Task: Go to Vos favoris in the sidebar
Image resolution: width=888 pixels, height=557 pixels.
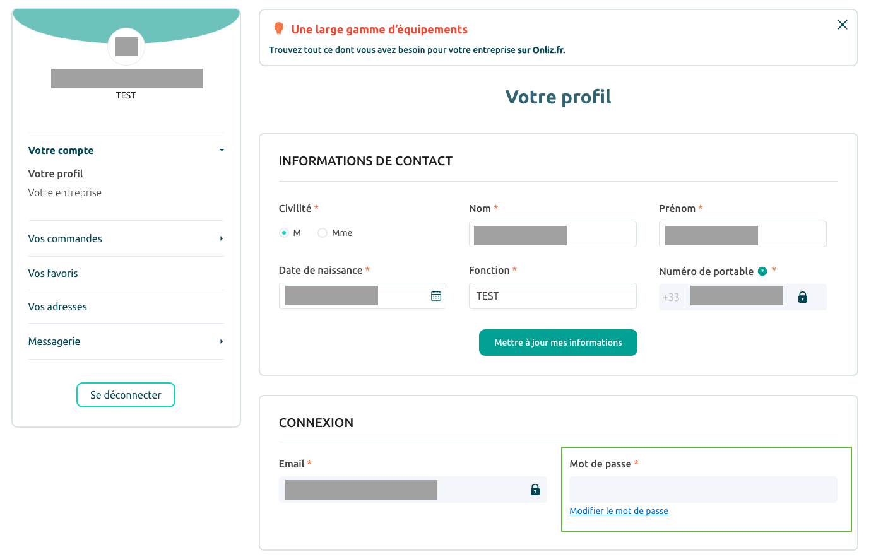Action: coord(53,273)
